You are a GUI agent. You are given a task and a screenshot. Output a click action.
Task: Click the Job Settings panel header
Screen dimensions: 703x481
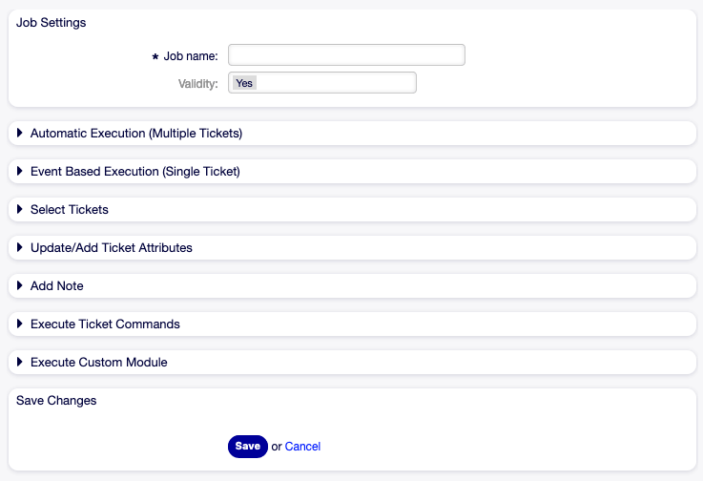click(52, 23)
